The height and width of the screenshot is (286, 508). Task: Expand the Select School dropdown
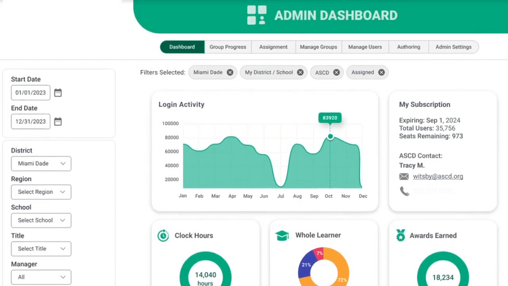tap(41, 221)
